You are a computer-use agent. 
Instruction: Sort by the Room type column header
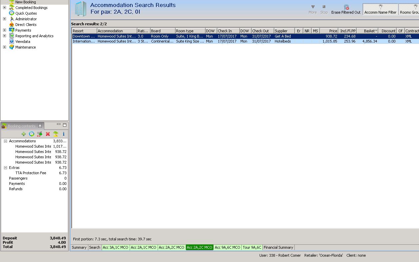point(190,31)
